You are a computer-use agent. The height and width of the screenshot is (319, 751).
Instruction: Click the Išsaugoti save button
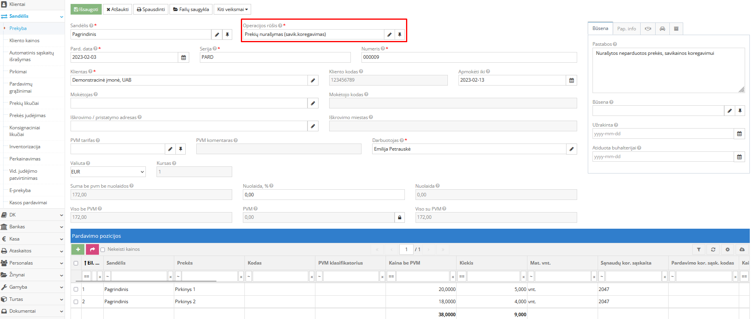[x=86, y=9]
